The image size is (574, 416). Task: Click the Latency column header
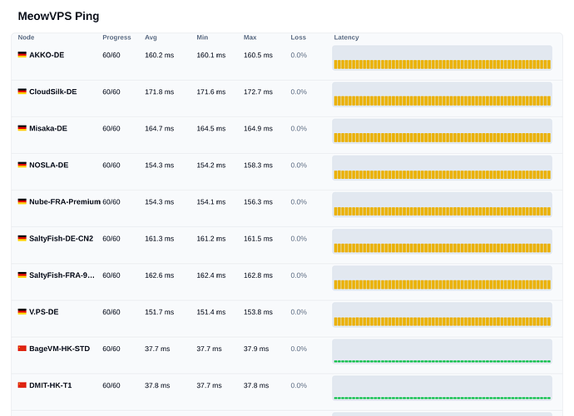(x=346, y=37)
